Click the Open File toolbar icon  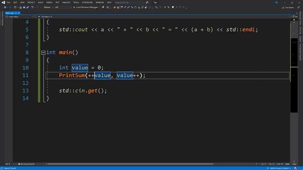pos(20,8)
